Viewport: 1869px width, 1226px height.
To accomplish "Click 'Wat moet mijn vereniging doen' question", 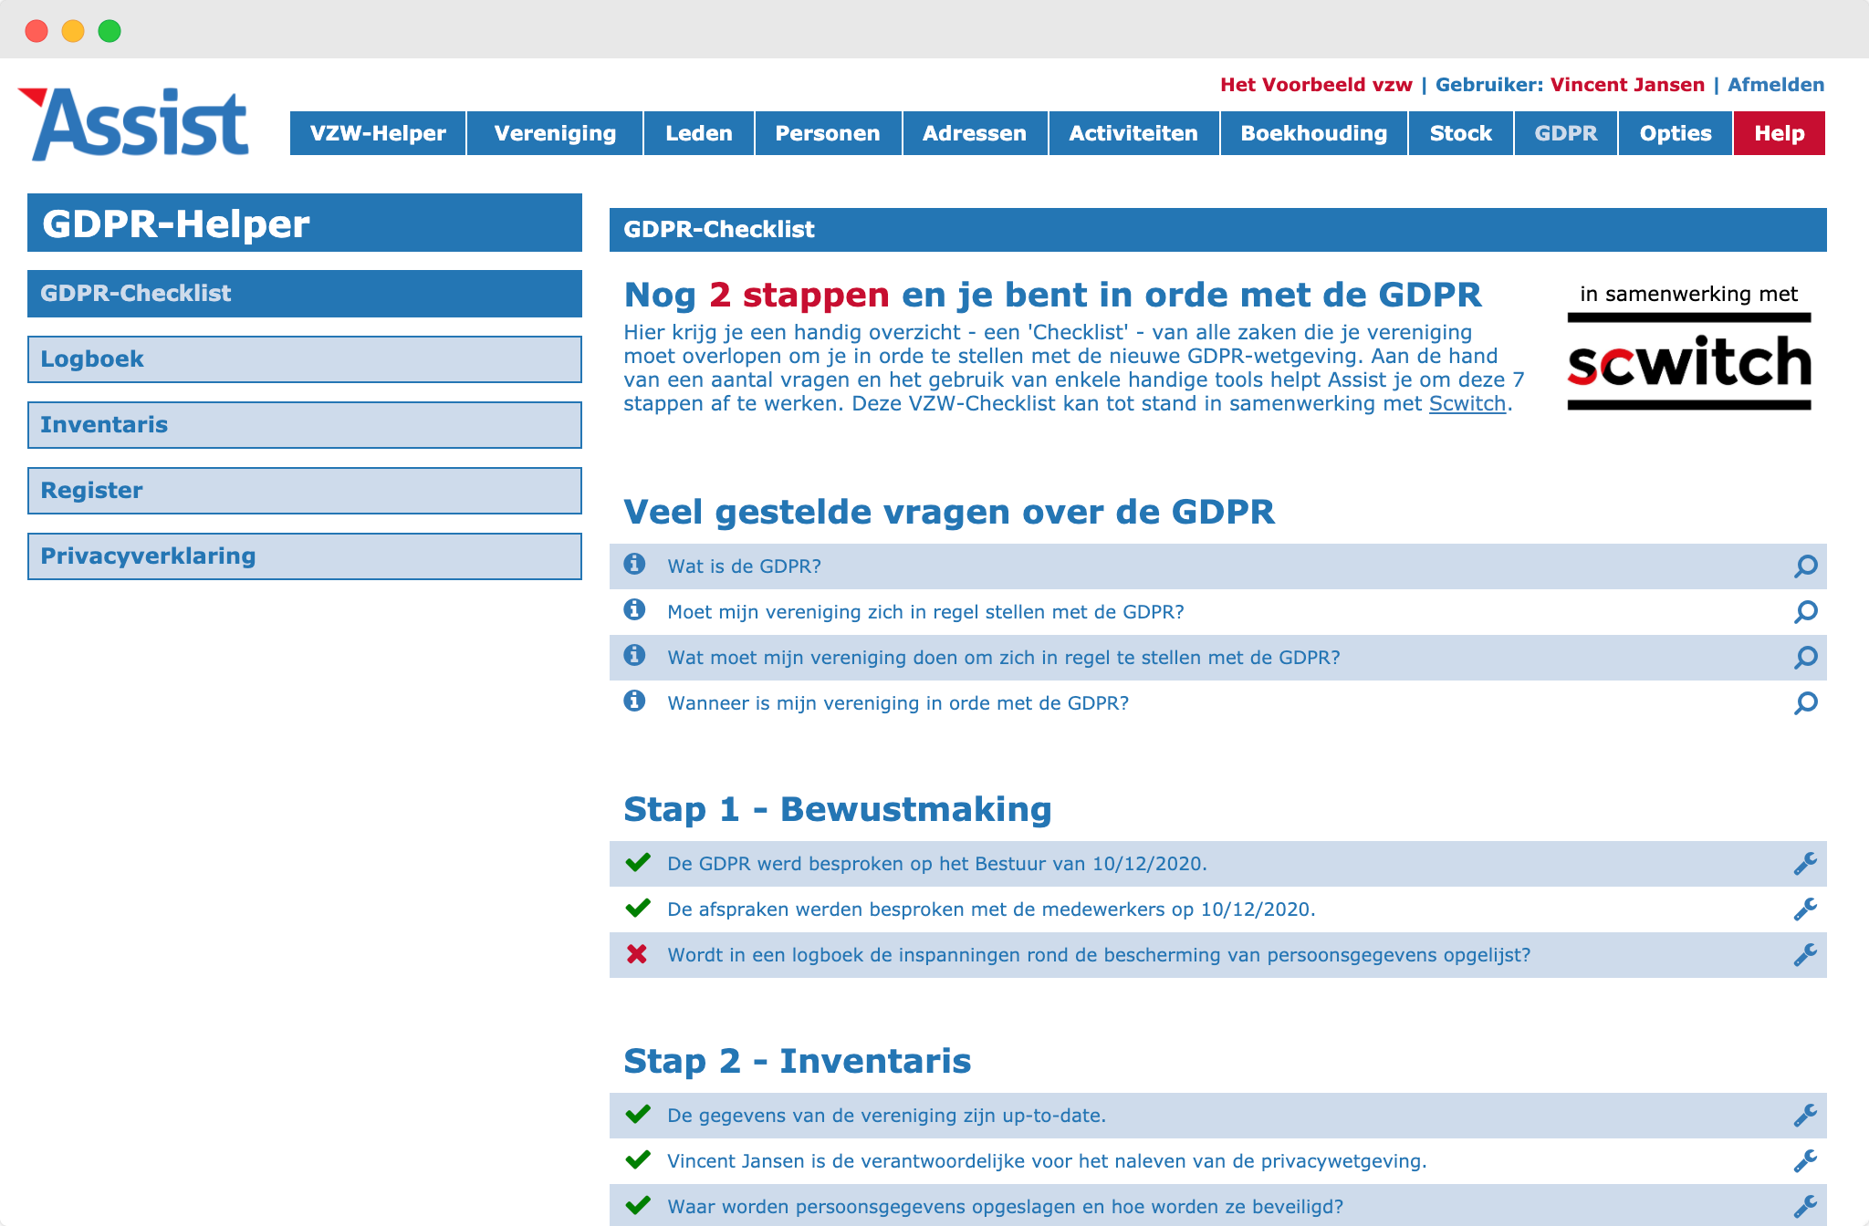I will click(x=1004, y=658).
